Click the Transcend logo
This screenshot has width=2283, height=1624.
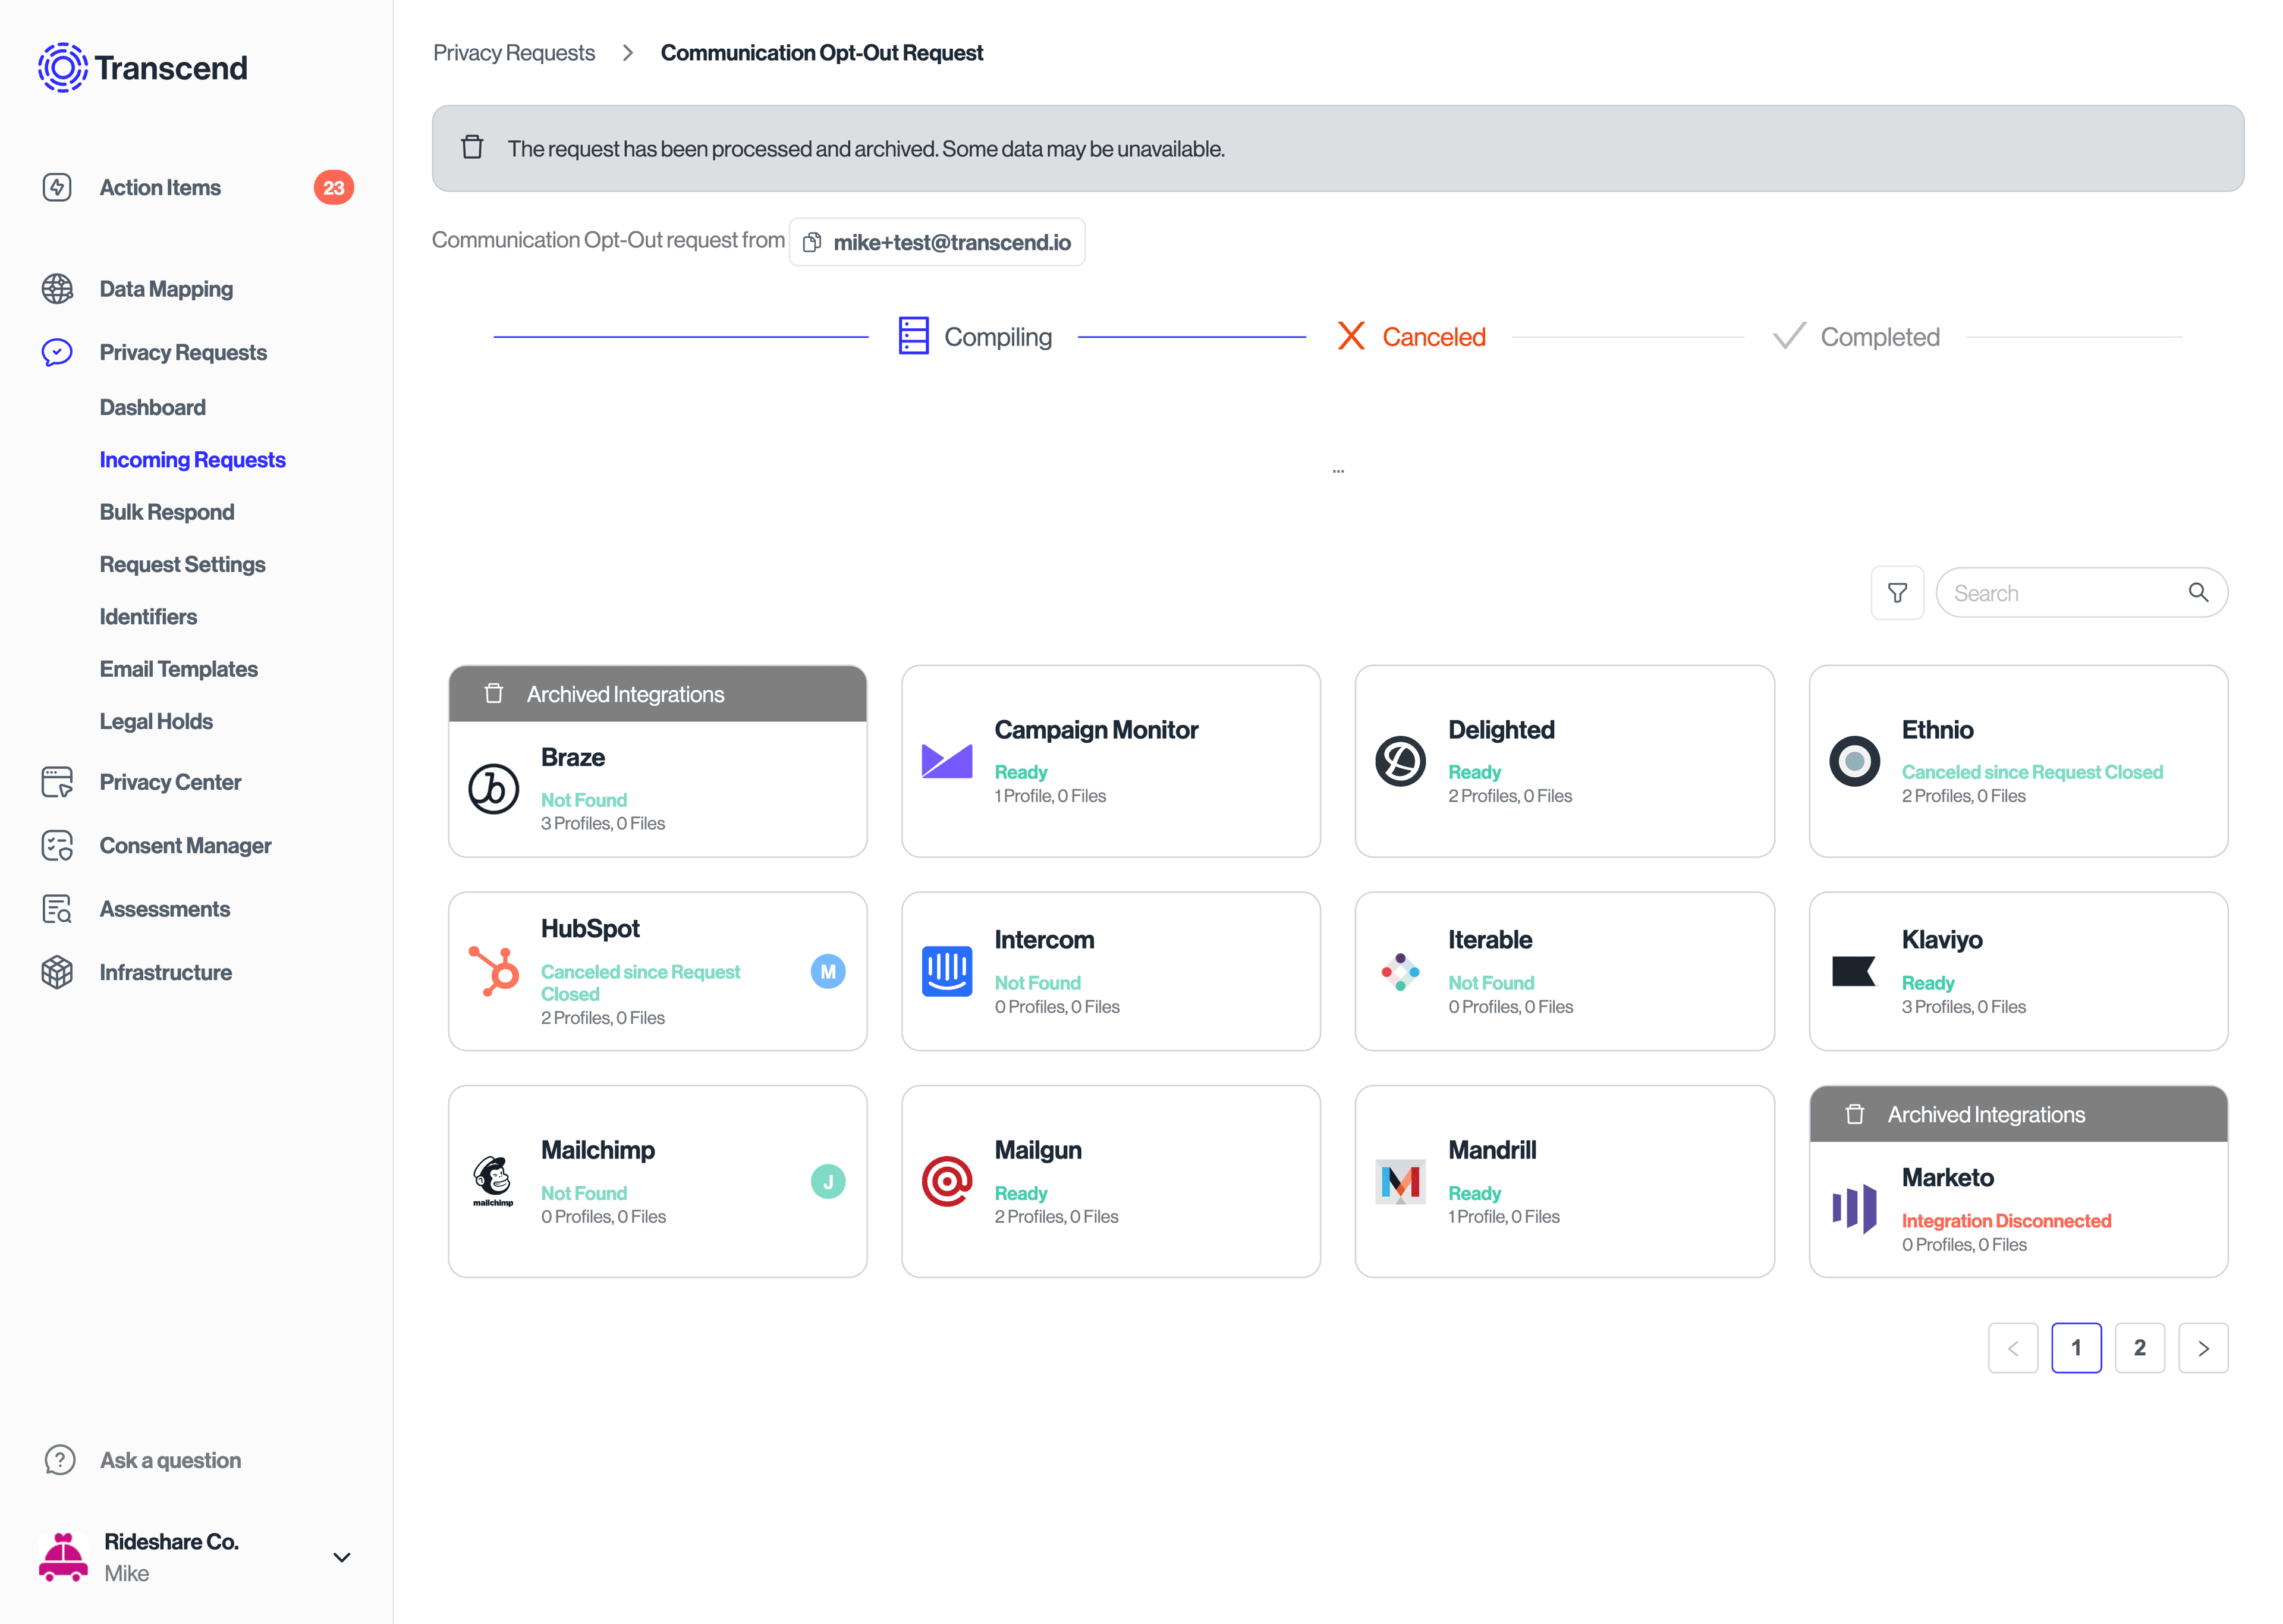pyautogui.click(x=142, y=68)
